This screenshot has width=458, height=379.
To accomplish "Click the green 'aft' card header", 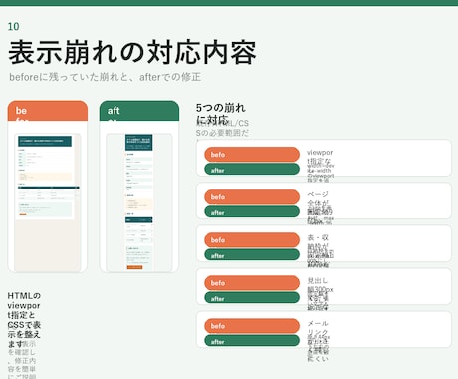I will [x=139, y=111].
